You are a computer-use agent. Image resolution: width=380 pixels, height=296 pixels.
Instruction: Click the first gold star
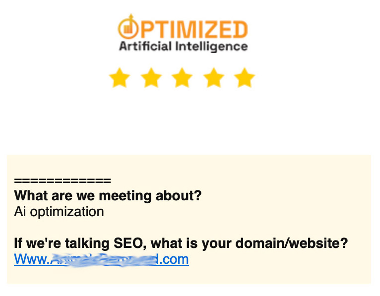tap(120, 78)
